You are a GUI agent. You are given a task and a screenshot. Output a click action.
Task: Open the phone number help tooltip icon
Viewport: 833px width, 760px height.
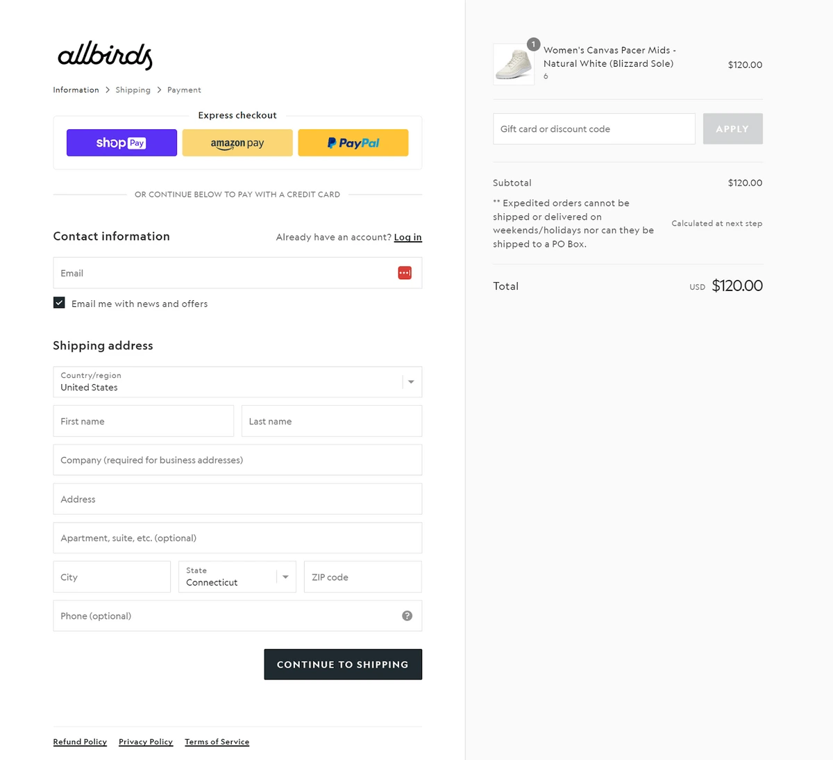point(407,616)
